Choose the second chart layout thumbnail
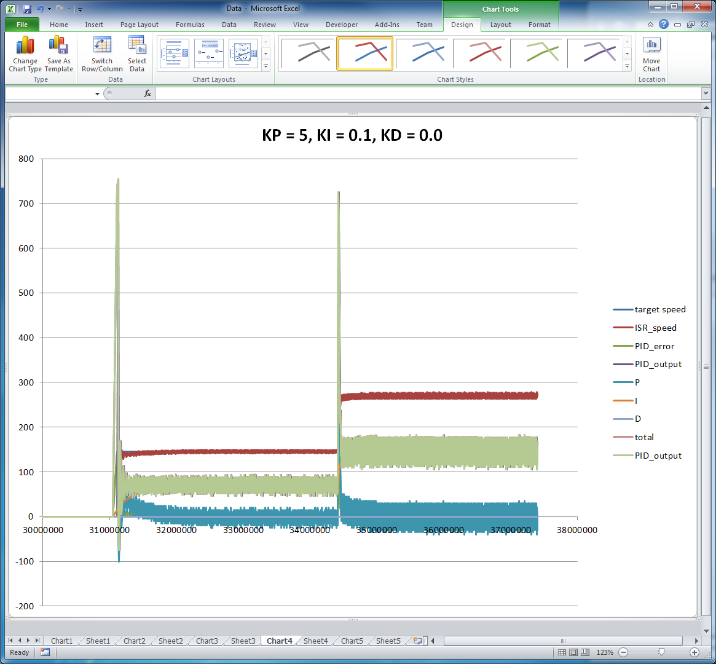This screenshot has width=716, height=664. (209, 54)
